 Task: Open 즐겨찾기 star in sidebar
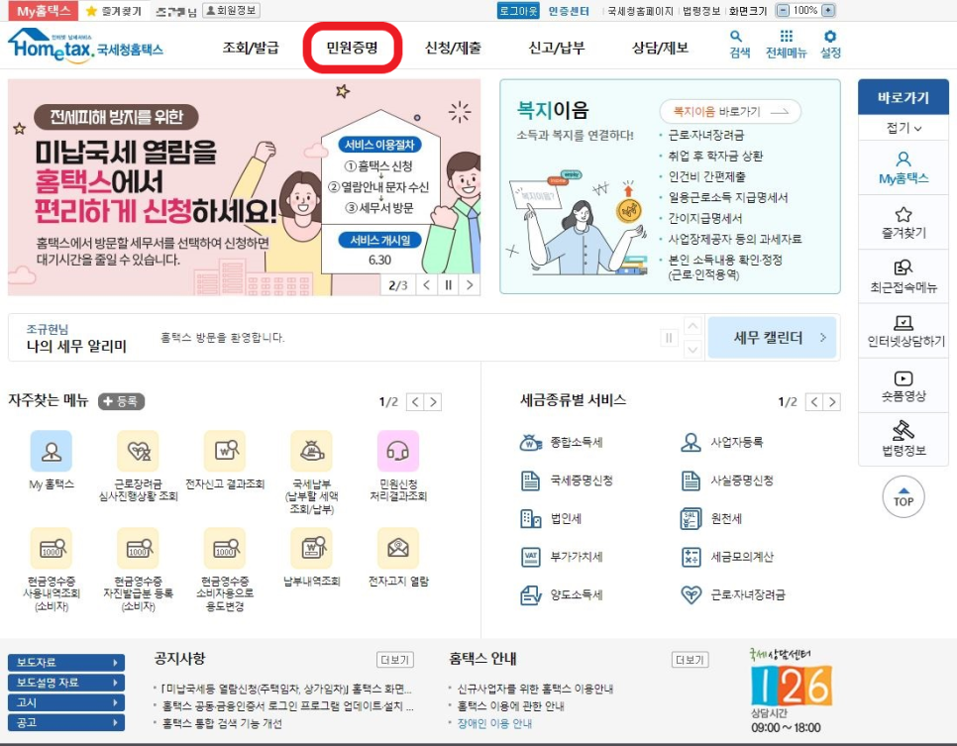pyautogui.click(x=904, y=223)
